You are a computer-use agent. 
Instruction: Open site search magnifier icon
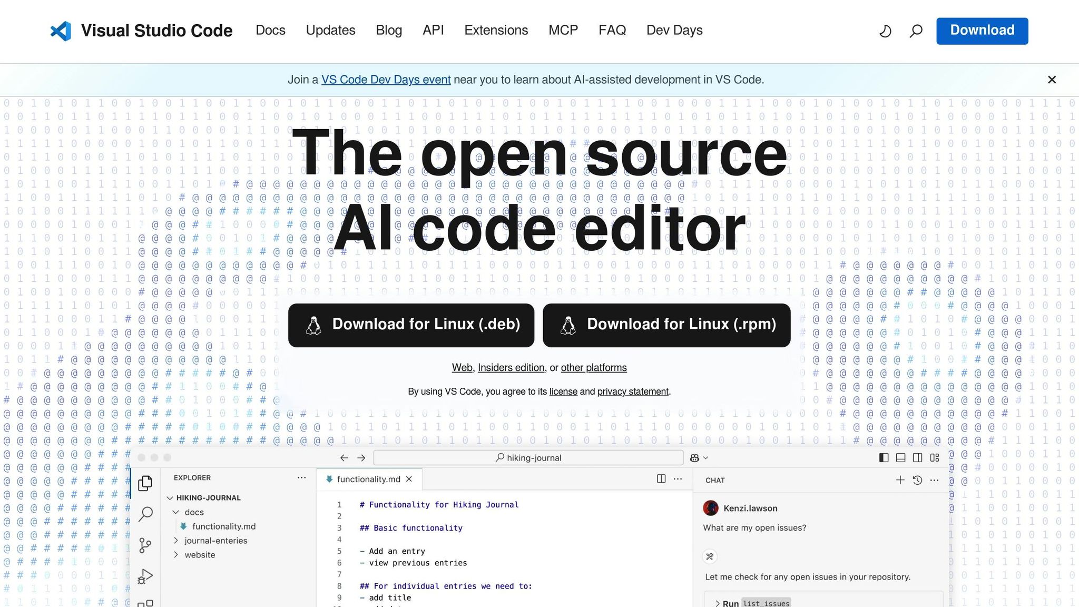tap(916, 31)
